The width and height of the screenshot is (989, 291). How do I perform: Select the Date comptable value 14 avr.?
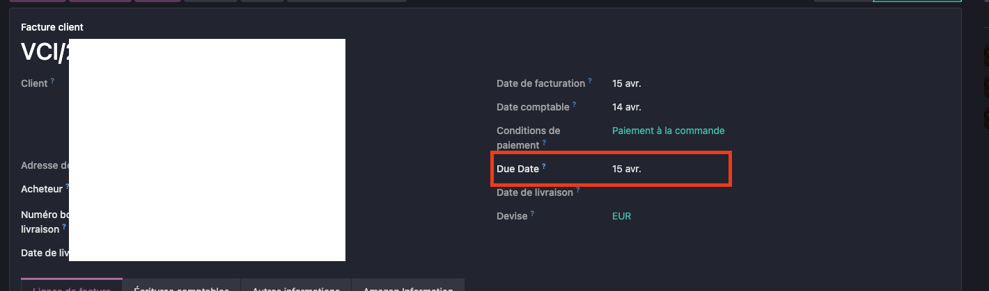(x=626, y=107)
